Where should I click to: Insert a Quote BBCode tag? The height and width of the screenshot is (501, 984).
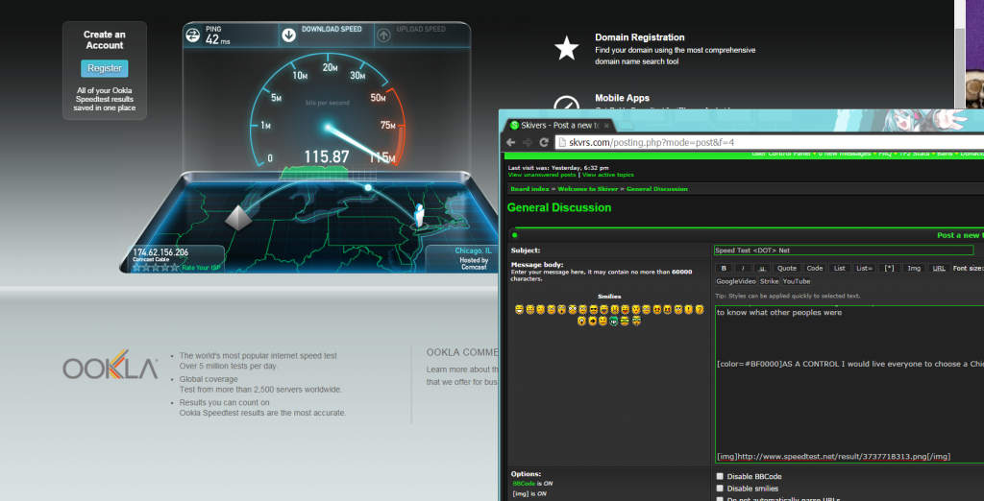click(787, 268)
